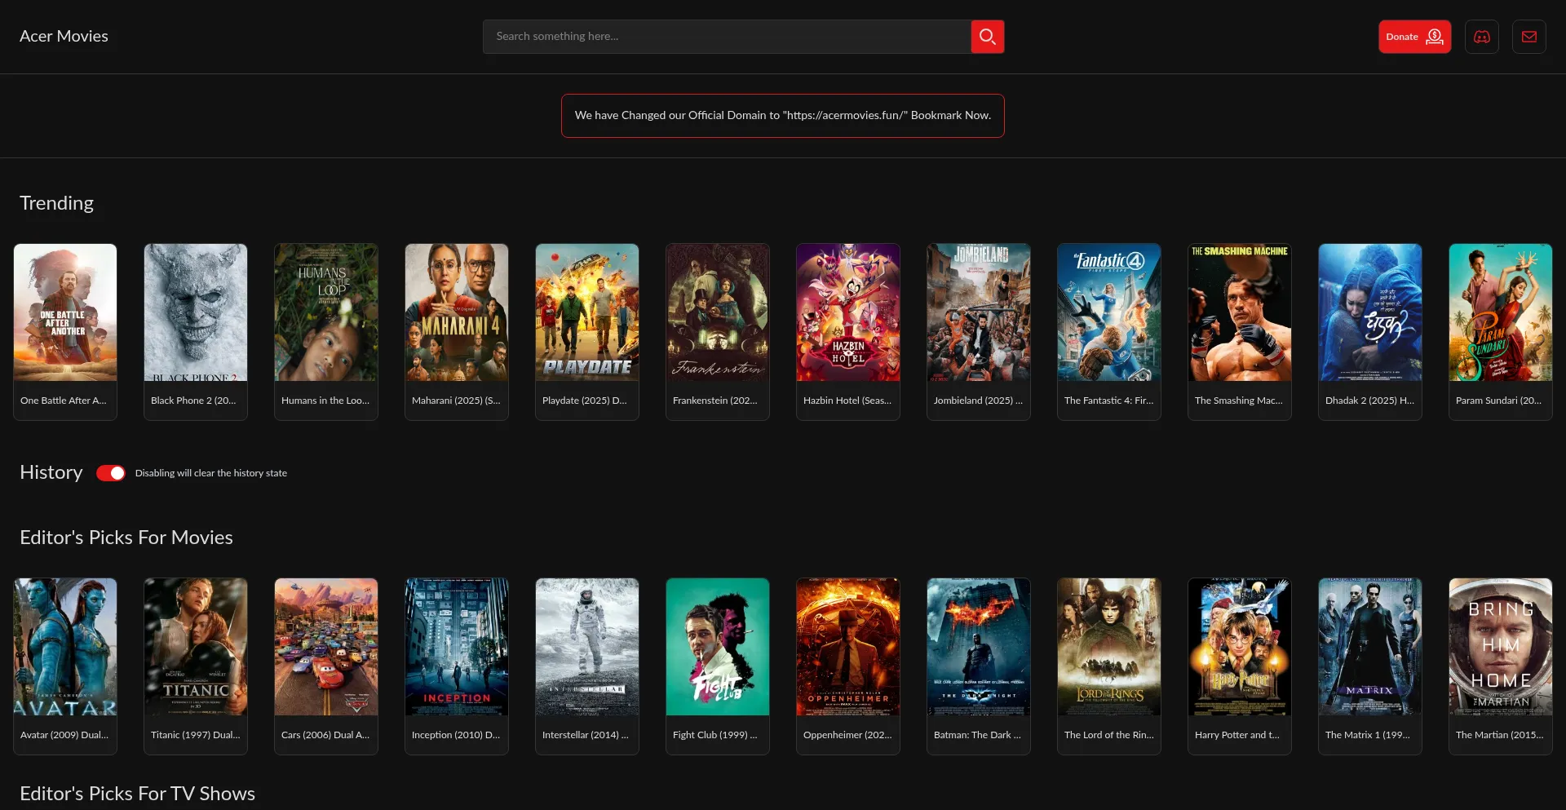1566x810 pixels.
Task: Open The Smashing Machine poster
Action: (1240, 312)
